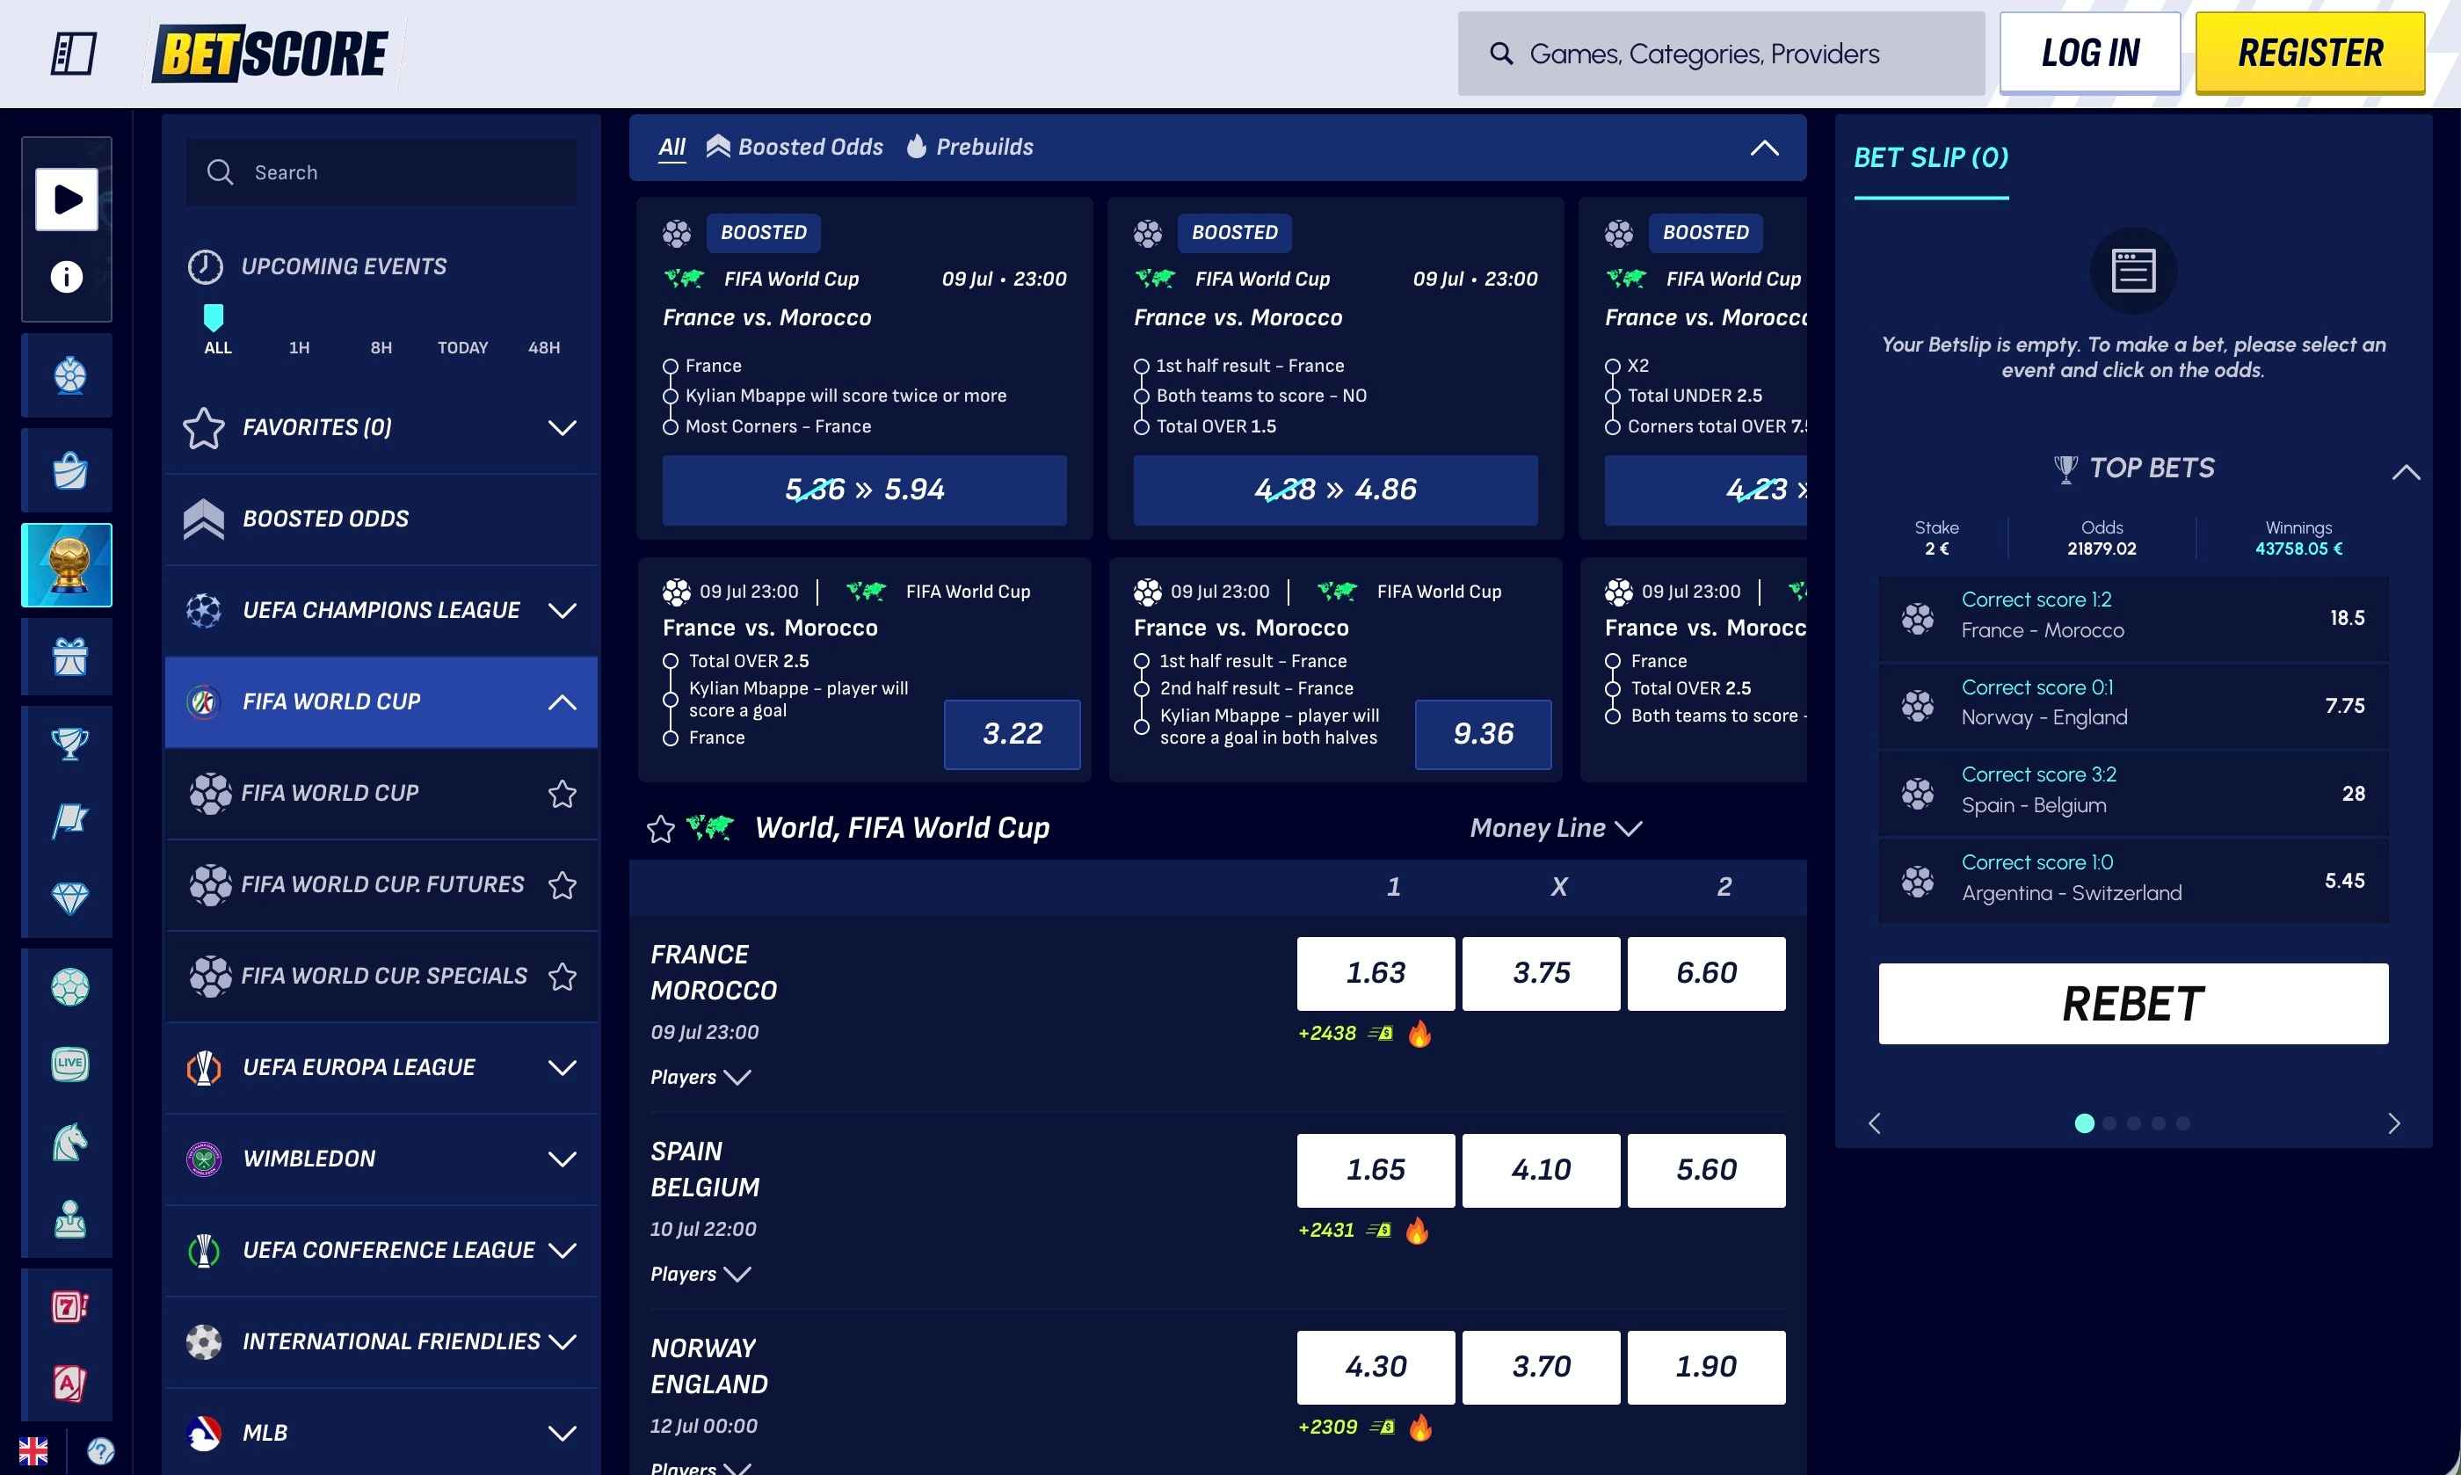
Task: Expand Players under the France Morocco match
Action: coord(701,1078)
